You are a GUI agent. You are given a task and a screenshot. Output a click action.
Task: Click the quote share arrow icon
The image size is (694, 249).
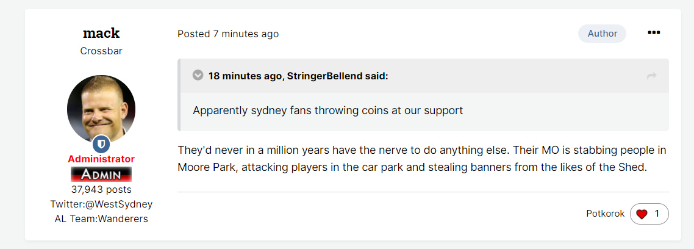click(651, 76)
